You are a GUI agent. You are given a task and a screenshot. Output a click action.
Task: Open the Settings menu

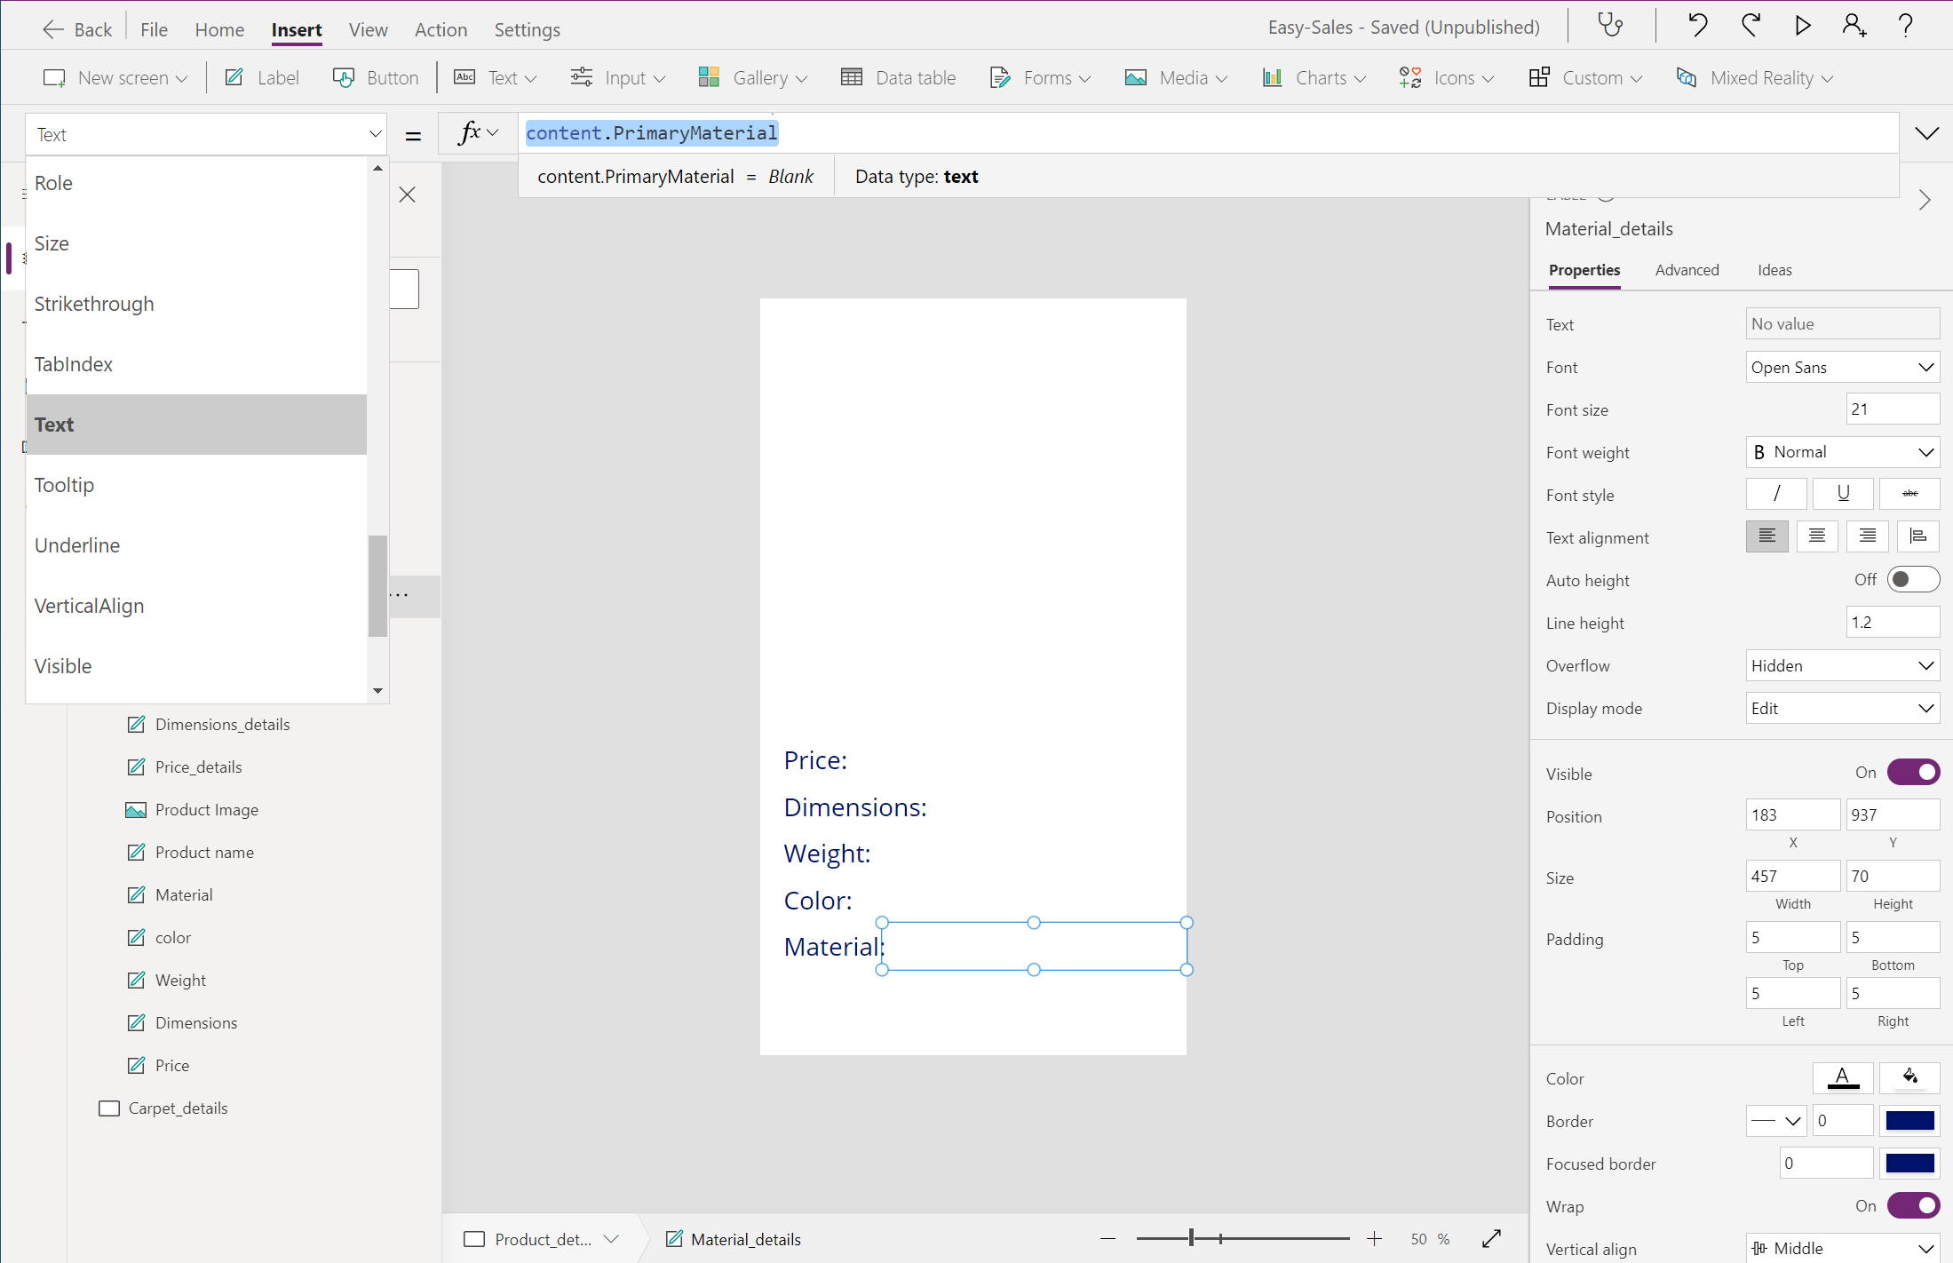527,29
